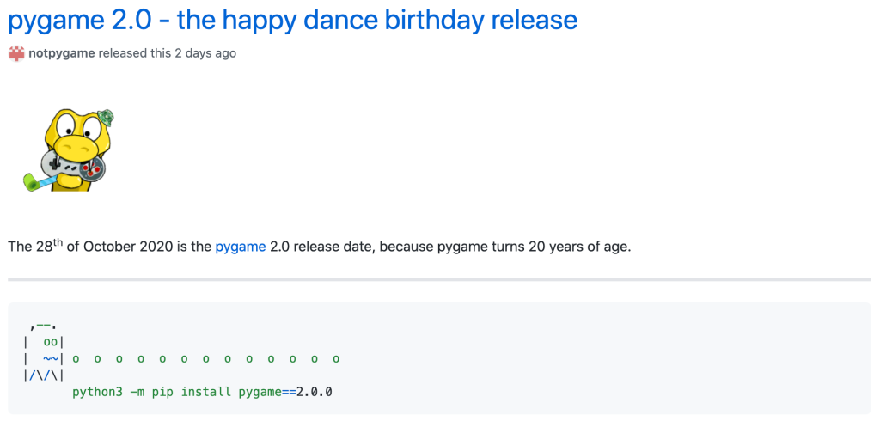Follow the blue 'pygame' link in the paragraph
Screen dimensions: 880x421
240,247
